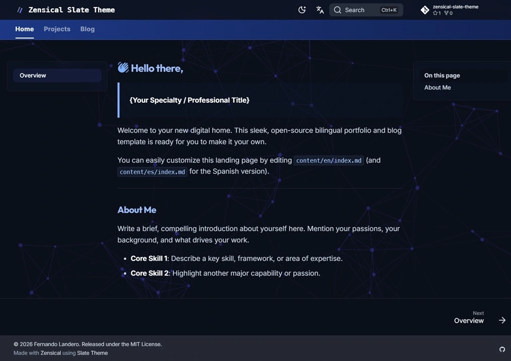Click the Core Skill 2 list item
This screenshot has height=361, width=511.
226,273
